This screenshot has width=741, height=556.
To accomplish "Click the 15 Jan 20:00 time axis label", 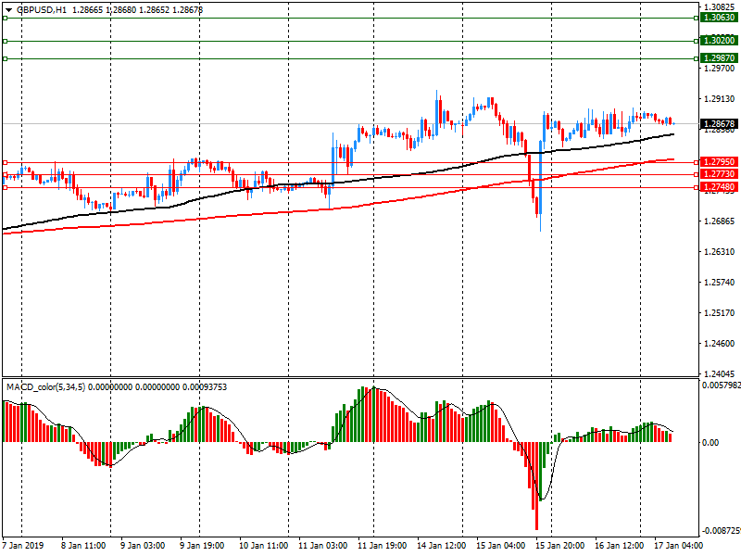I will pyautogui.click(x=559, y=545).
